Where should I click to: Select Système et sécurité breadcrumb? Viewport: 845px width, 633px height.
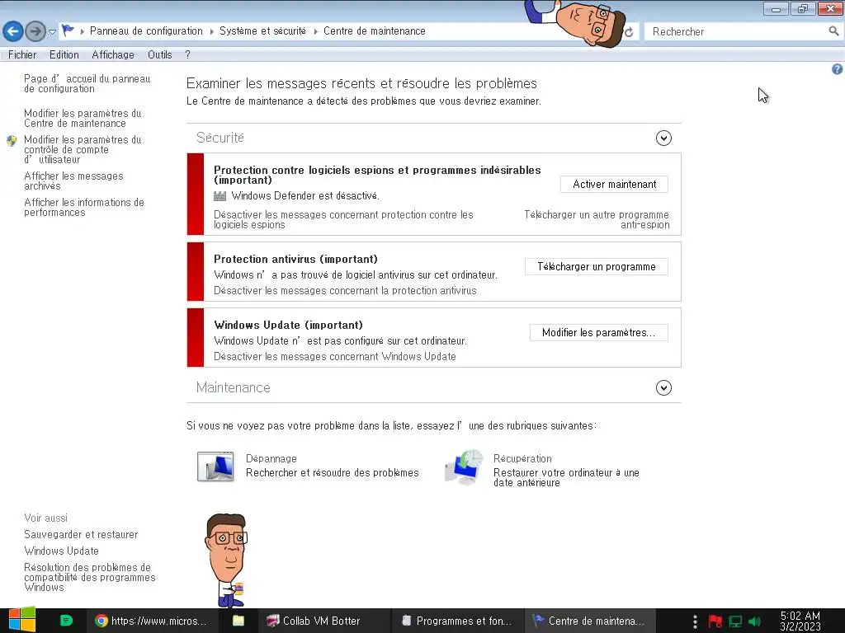pyautogui.click(x=262, y=31)
